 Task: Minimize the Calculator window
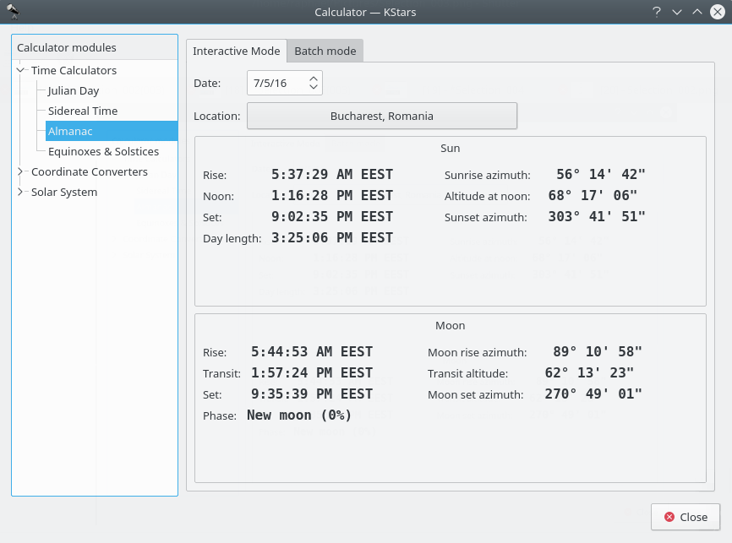[676, 12]
